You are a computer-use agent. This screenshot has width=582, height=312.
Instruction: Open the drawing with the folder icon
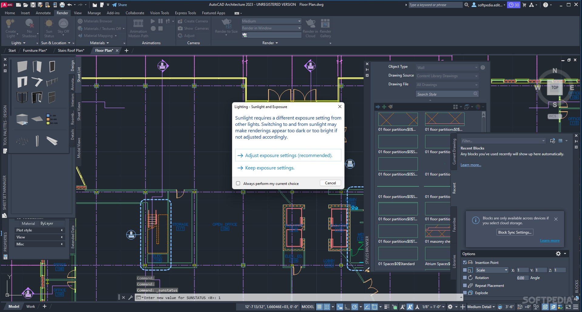coord(26,5)
